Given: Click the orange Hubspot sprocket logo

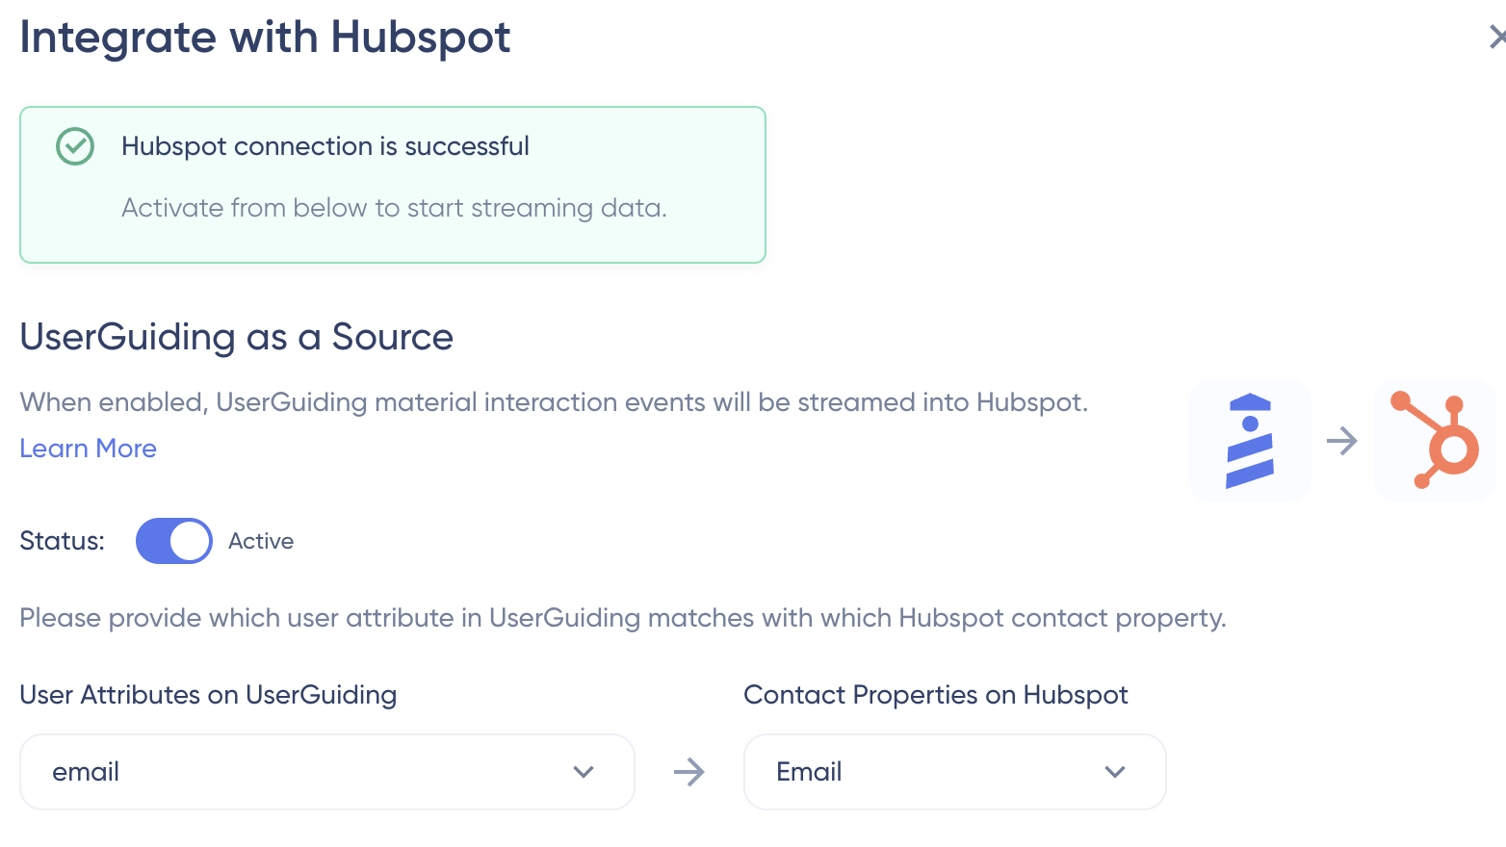Looking at the screenshot, I should 1434,441.
